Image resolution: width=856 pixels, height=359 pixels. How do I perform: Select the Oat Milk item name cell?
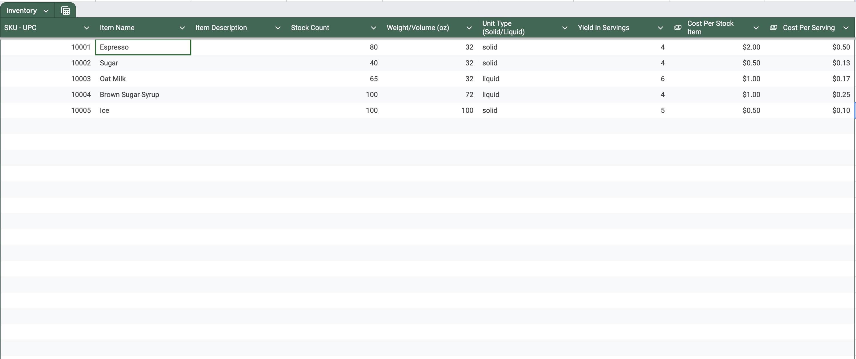coord(143,79)
